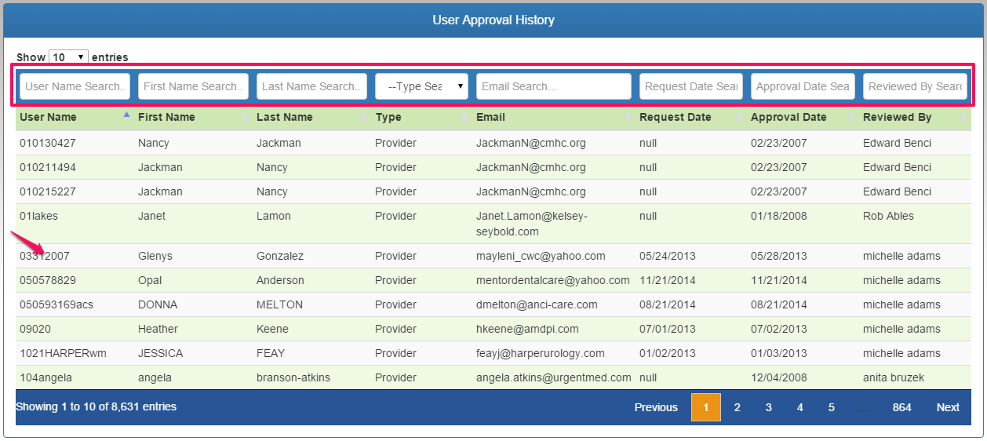Jump to last page 864
Screen dimensions: 987x441
pyautogui.click(x=901, y=407)
